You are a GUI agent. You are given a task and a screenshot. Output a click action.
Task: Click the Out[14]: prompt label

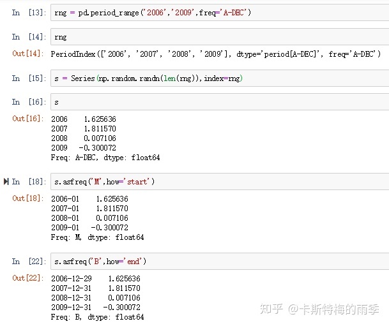pyautogui.click(x=28, y=54)
